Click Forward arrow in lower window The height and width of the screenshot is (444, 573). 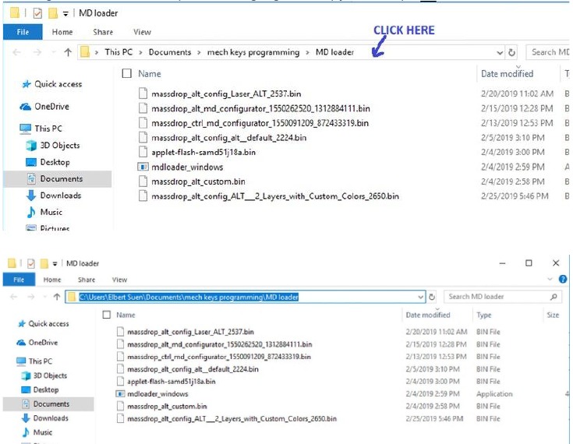(31, 297)
